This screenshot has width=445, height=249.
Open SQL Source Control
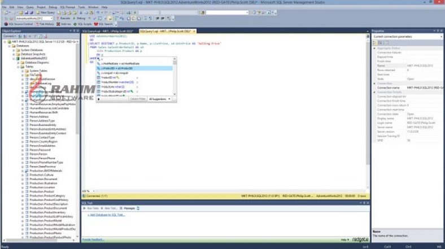(19, 24)
